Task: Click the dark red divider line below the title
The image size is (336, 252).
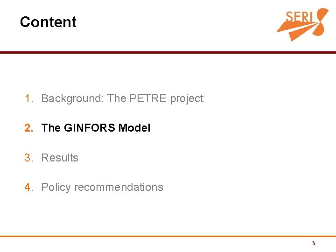Action: [168, 53]
